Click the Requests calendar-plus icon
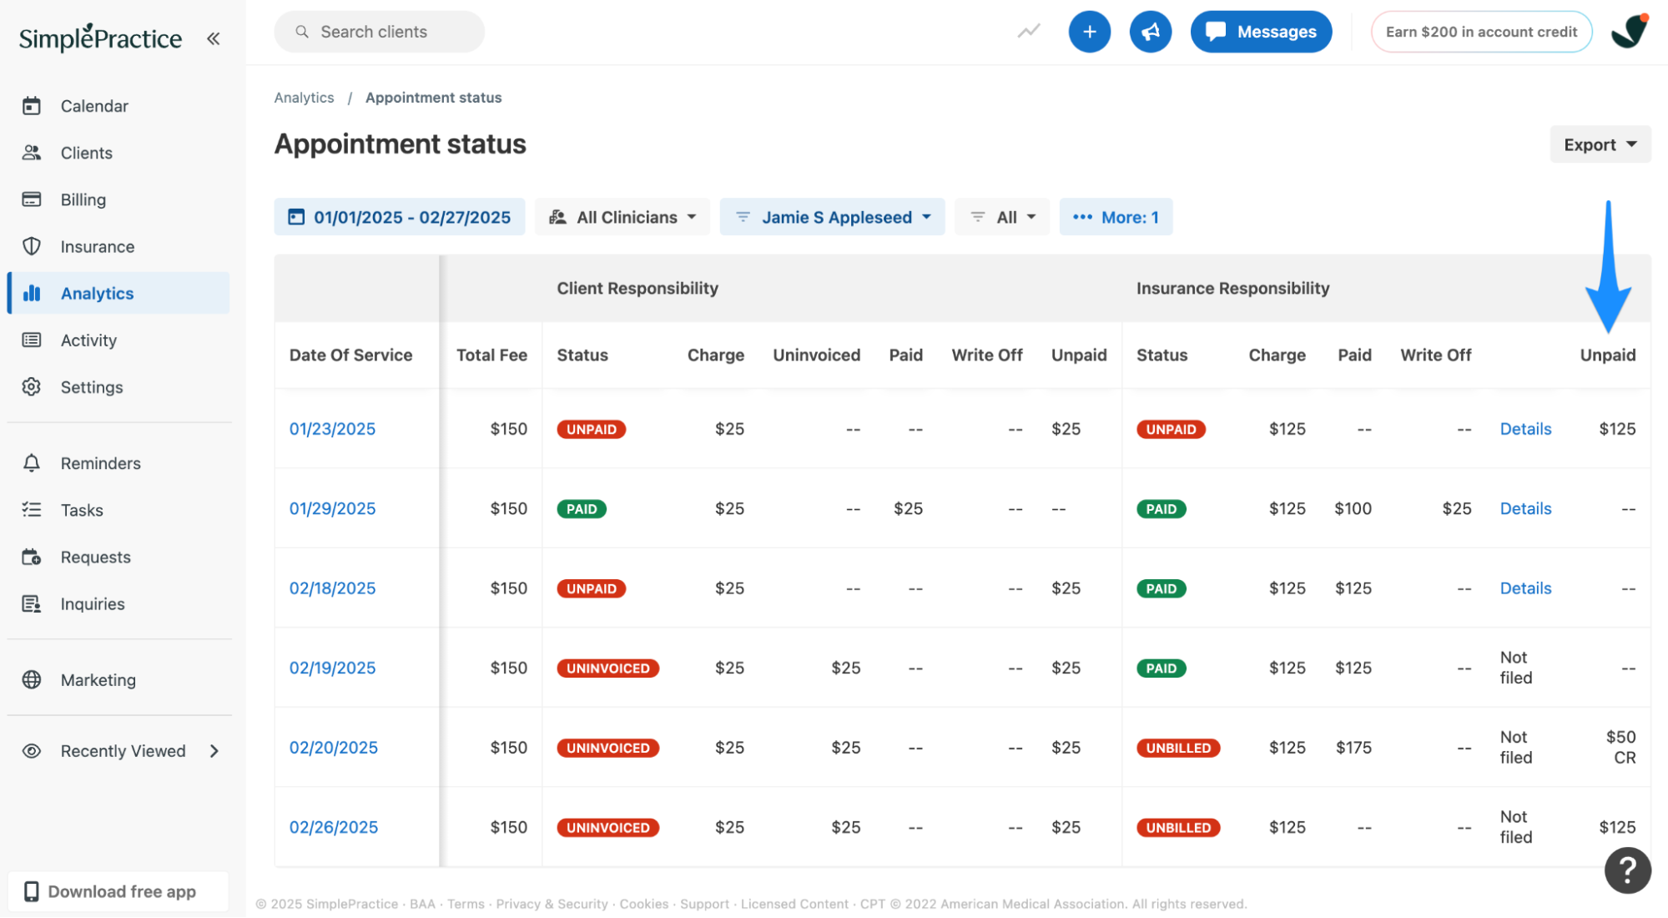The image size is (1668, 918). [x=32, y=557]
